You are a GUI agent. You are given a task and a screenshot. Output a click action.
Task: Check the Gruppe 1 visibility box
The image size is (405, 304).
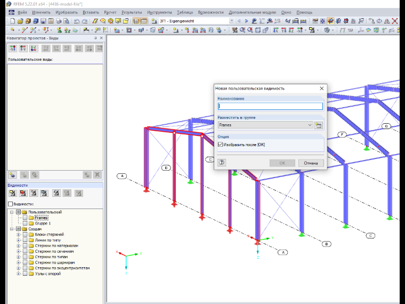pos(25,223)
